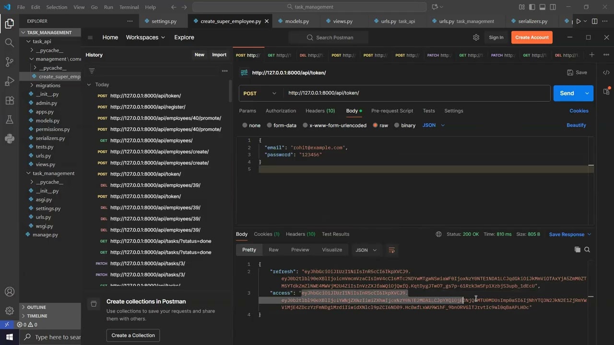Toggle response line wrap icon
Viewport: 614px width, 345px height.
391,250
